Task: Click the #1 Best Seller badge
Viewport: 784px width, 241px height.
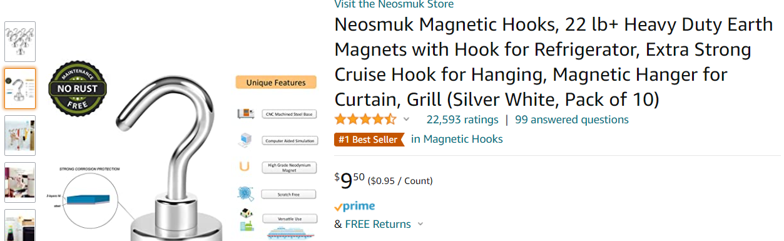Action: pyautogui.click(x=369, y=139)
